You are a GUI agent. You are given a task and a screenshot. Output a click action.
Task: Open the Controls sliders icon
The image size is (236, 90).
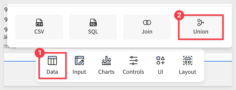[133, 60]
